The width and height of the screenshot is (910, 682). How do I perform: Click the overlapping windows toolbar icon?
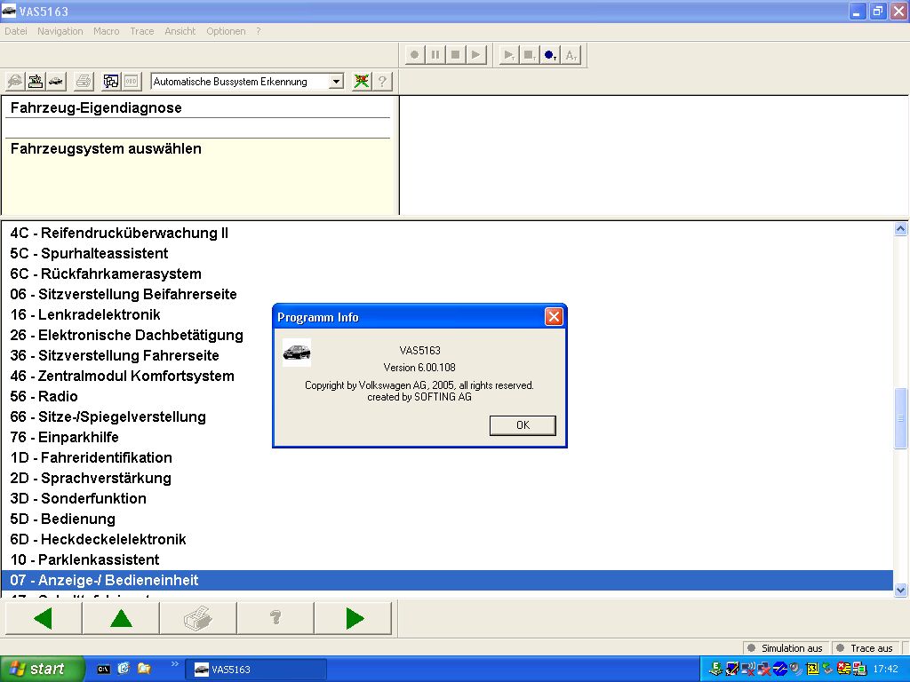111,81
